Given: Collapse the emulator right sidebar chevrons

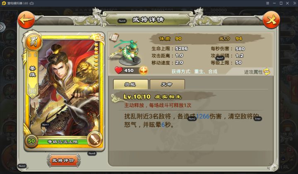Looking at the screenshot, I should [x=294, y=3].
